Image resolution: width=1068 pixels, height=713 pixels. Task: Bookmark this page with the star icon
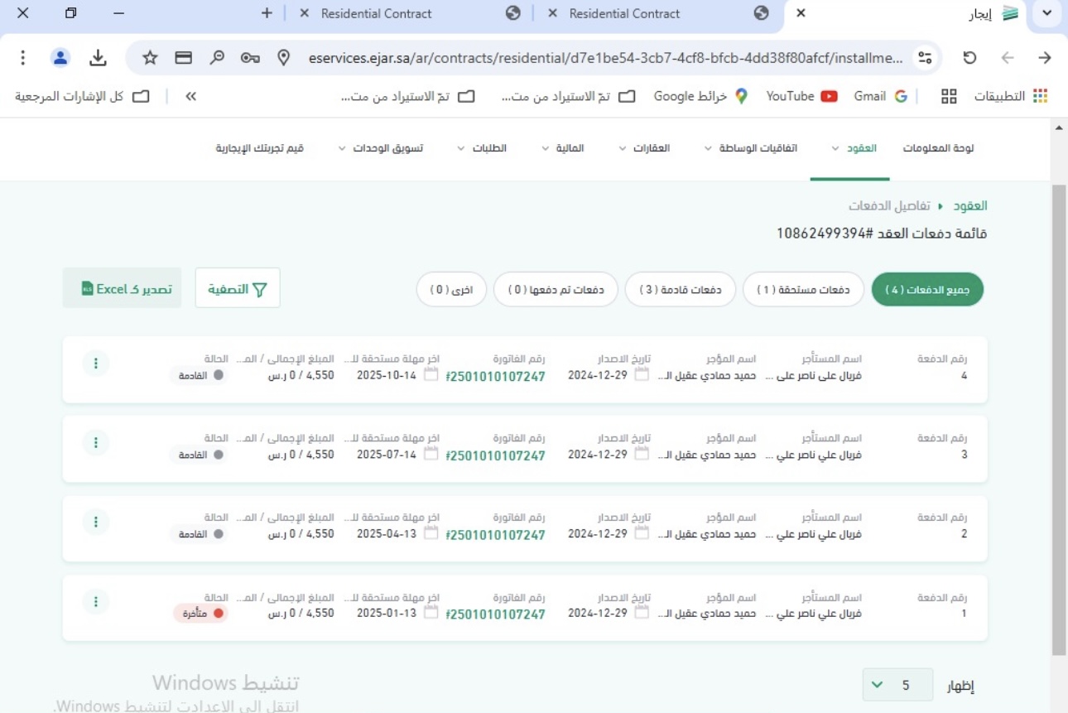[150, 58]
